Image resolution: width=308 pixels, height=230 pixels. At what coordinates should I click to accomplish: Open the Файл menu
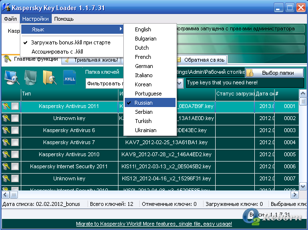(x=11, y=19)
